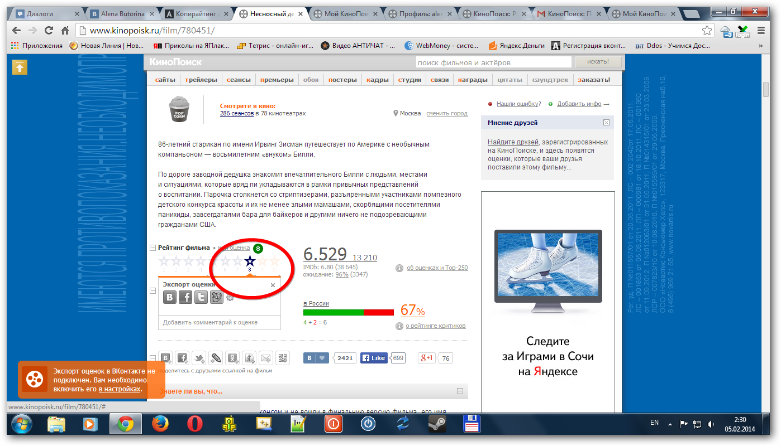
Task: Share film link via VKontakte icon
Action: (x=166, y=358)
